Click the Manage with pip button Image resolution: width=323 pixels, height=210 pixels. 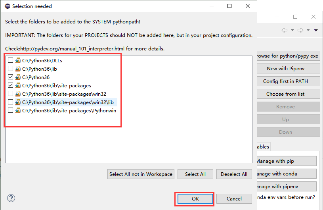coord(287,161)
